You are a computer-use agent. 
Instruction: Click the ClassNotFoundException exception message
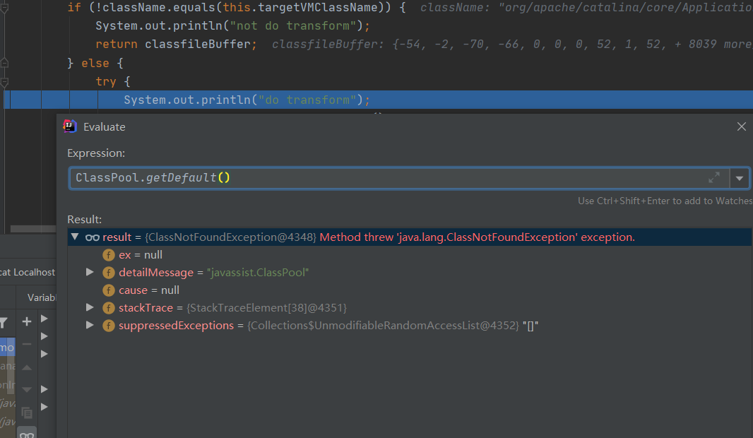tap(477, 237)
